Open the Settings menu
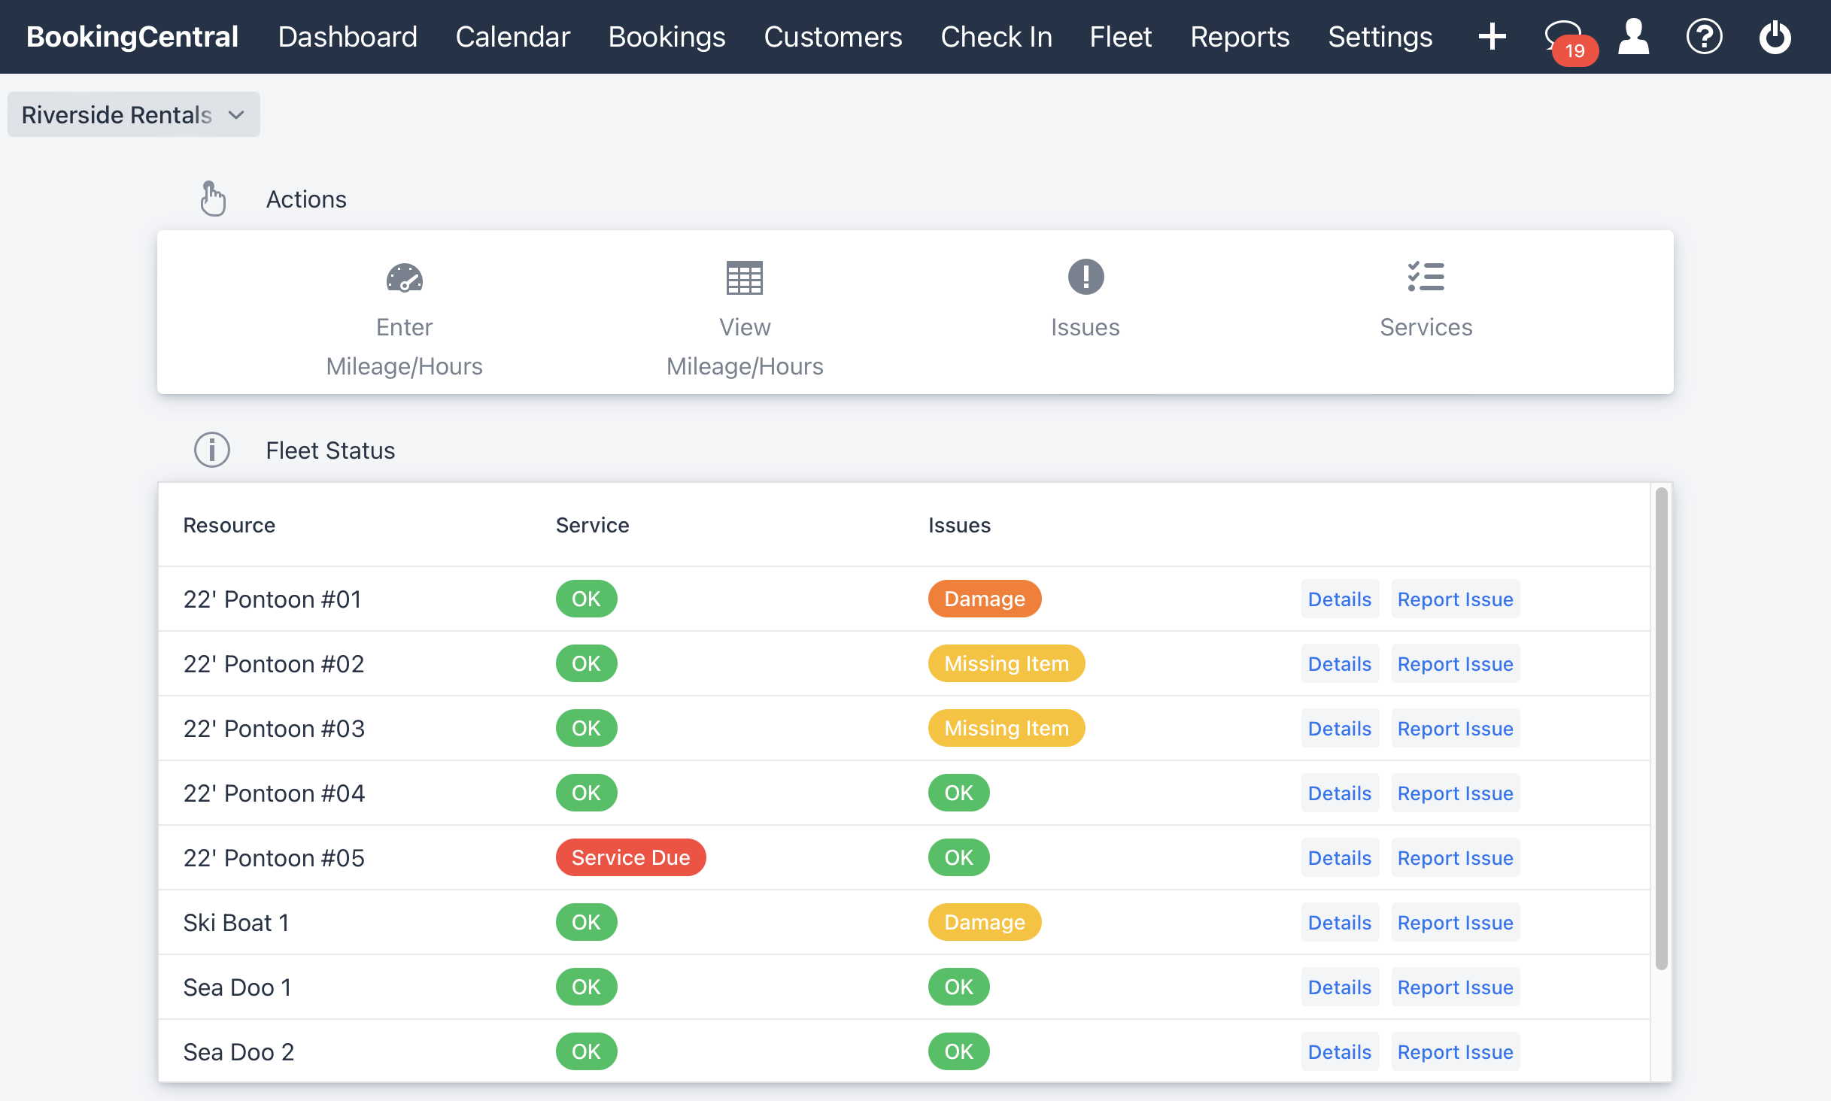 (1380, 37)
